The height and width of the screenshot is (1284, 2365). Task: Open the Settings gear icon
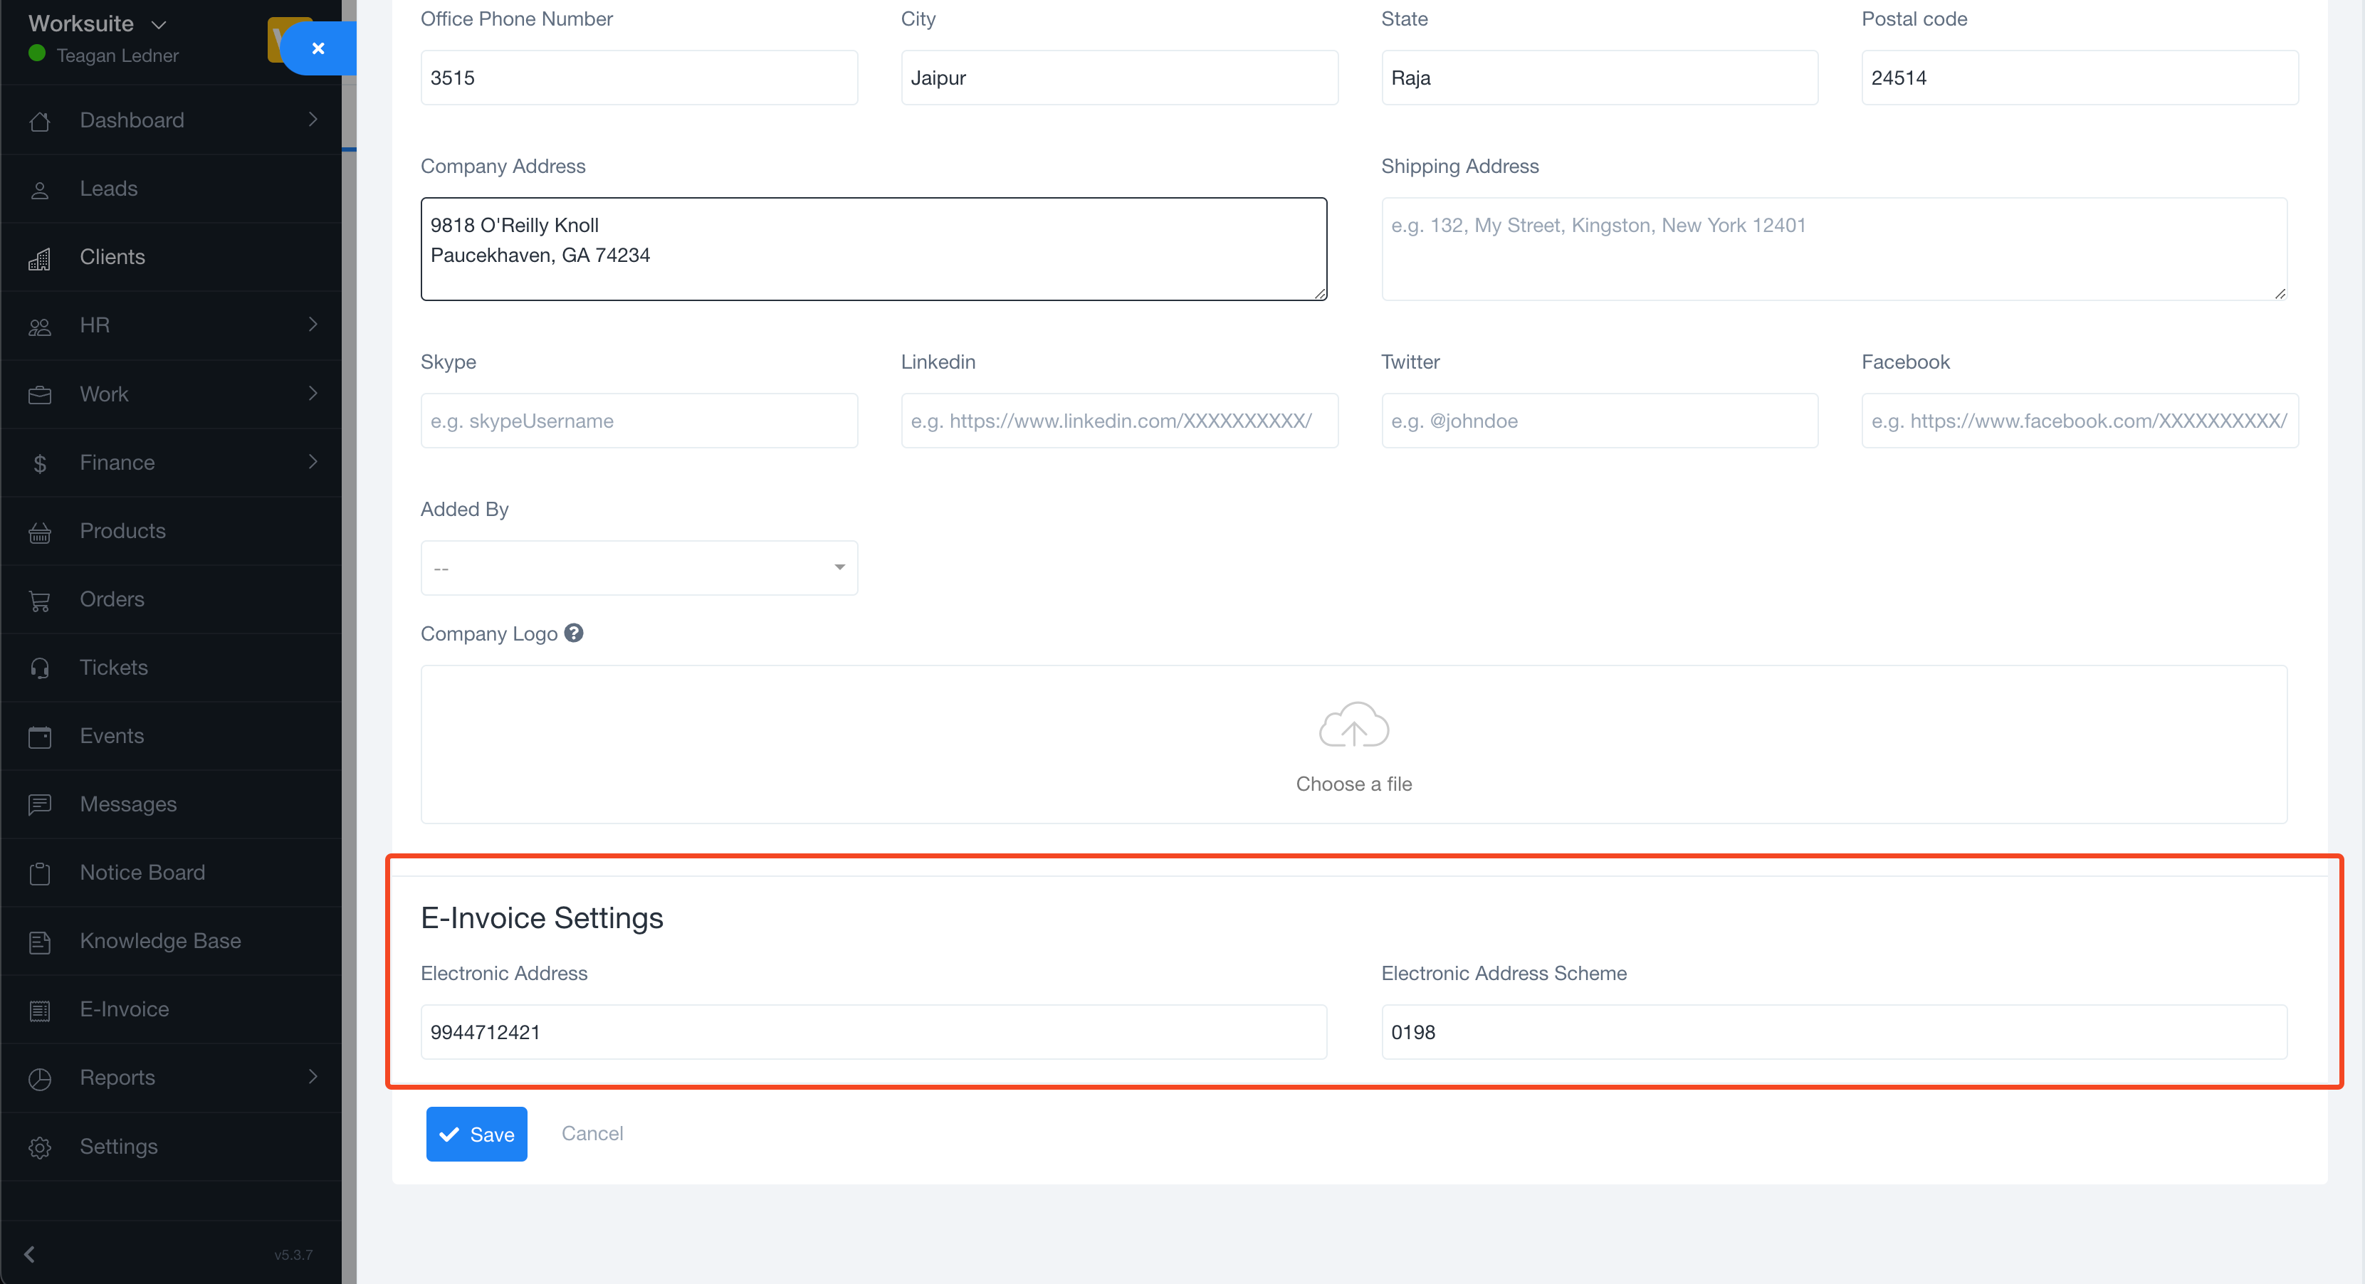[41, 1147]
